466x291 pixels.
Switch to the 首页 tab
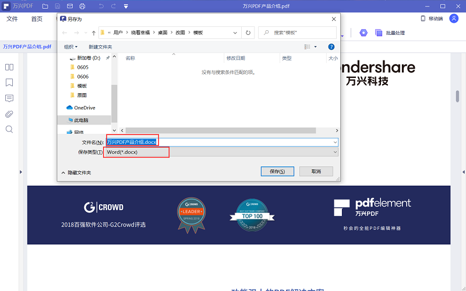(37, 19)
